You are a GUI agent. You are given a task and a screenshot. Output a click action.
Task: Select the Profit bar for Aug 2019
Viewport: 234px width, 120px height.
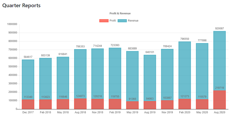coord(150,105)
